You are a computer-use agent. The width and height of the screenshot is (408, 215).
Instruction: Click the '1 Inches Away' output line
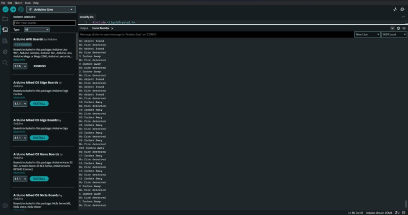90,201
